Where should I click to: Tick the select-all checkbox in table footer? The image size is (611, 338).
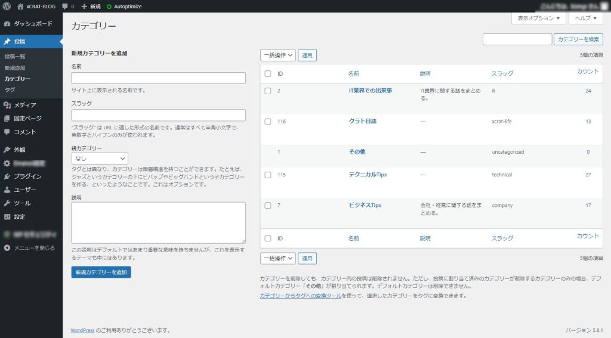point(268,238)
